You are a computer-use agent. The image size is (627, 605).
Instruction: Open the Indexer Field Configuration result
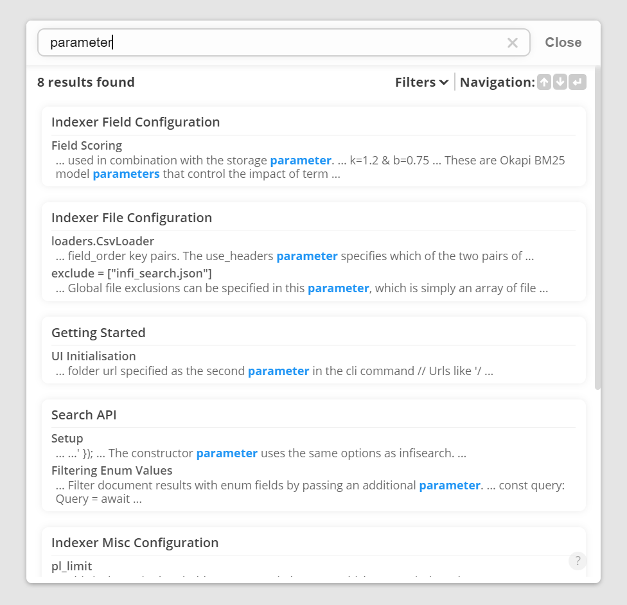point(136,121)
